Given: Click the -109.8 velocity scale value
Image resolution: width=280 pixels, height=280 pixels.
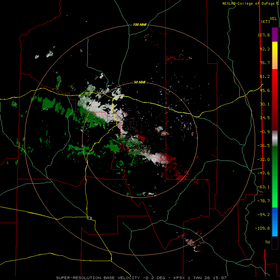Looking at the screenshot, I should point(262,228).
